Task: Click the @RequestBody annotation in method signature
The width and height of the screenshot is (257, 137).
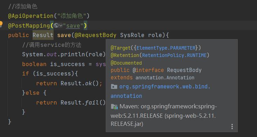Action: [95, 35]
